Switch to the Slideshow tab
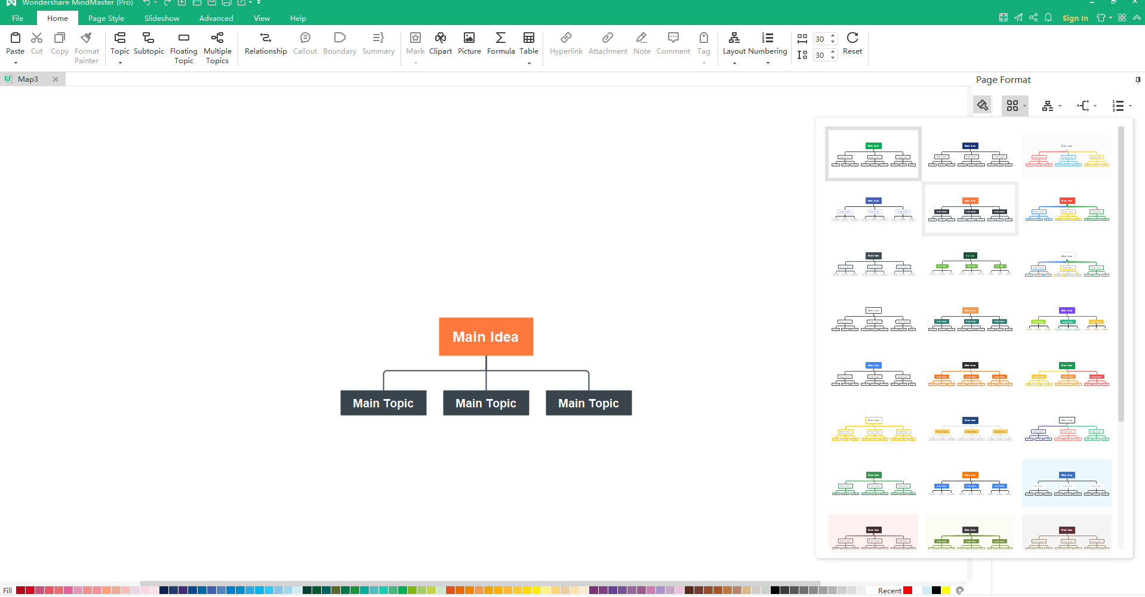The height and width of the screenshot is (597, 1145). [162, 18]
